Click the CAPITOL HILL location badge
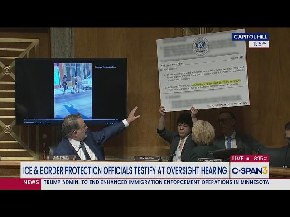 tap(250, 37)
